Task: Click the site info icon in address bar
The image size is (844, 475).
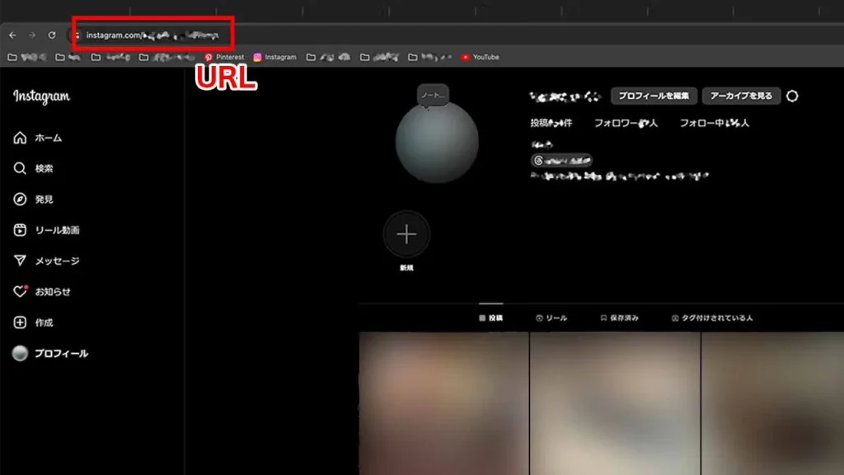Action: [x=77, y=35]
